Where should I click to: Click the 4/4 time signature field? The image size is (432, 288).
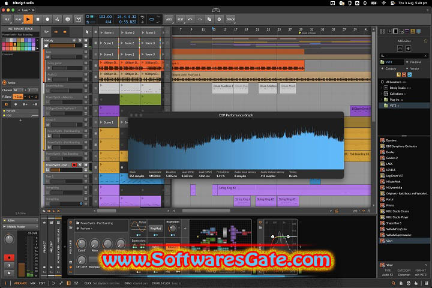click(108, 22)
